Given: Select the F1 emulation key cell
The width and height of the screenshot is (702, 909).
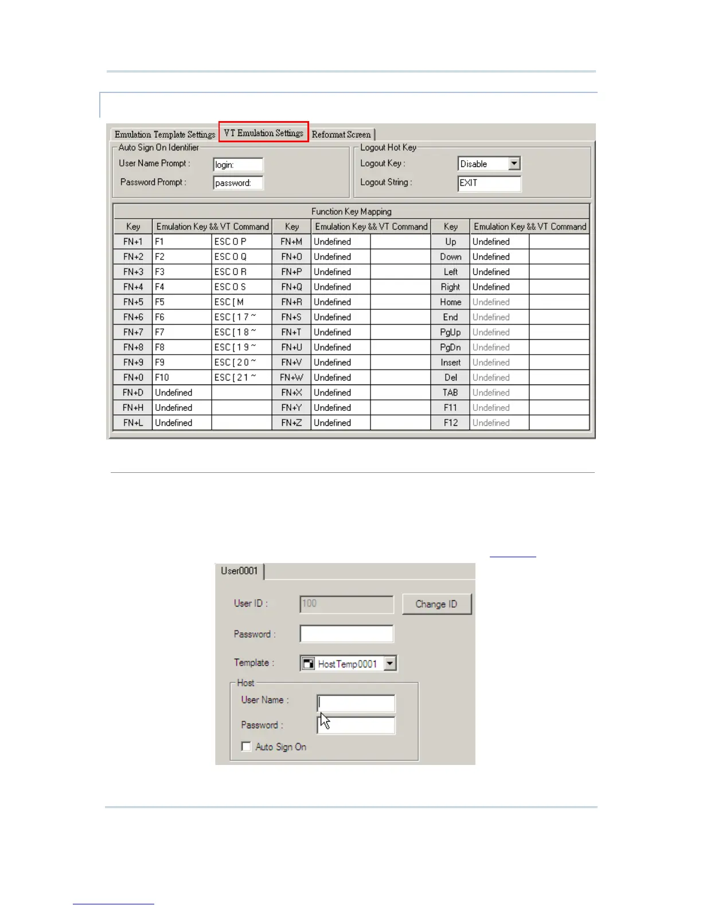Looking at the screenshot, I should pos(182,242).
